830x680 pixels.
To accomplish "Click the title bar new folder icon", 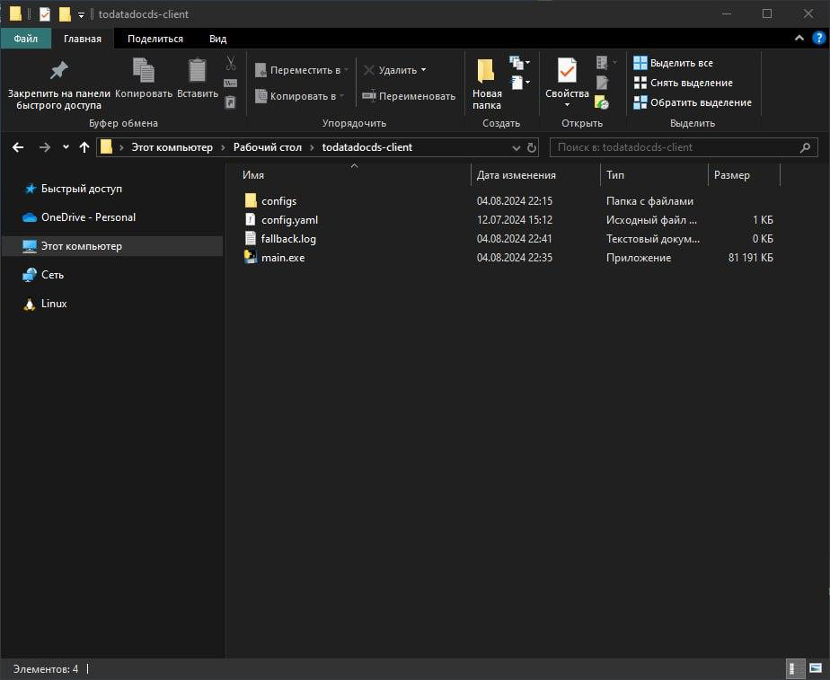I will click(65, 13).
